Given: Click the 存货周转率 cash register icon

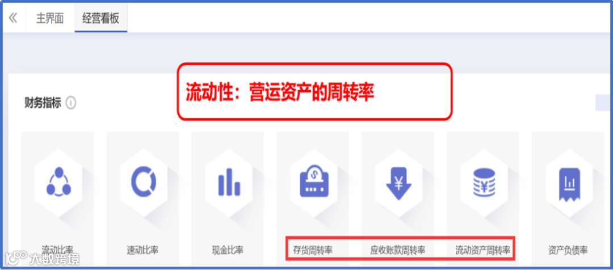Looking at the screenshot, I should coord(314,181).
